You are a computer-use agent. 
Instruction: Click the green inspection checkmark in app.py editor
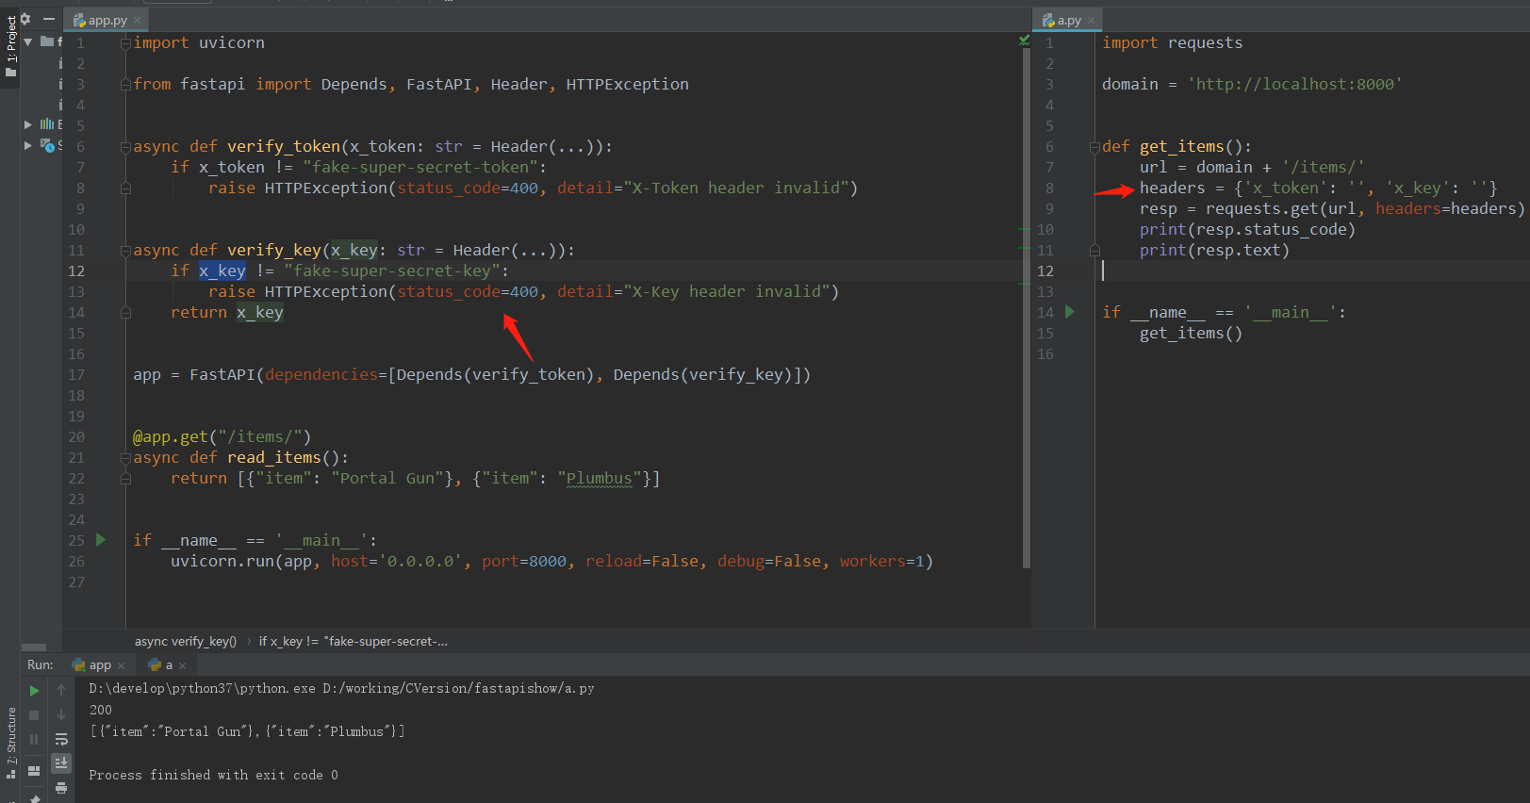pyautogui.click(x=1024, y=41)
